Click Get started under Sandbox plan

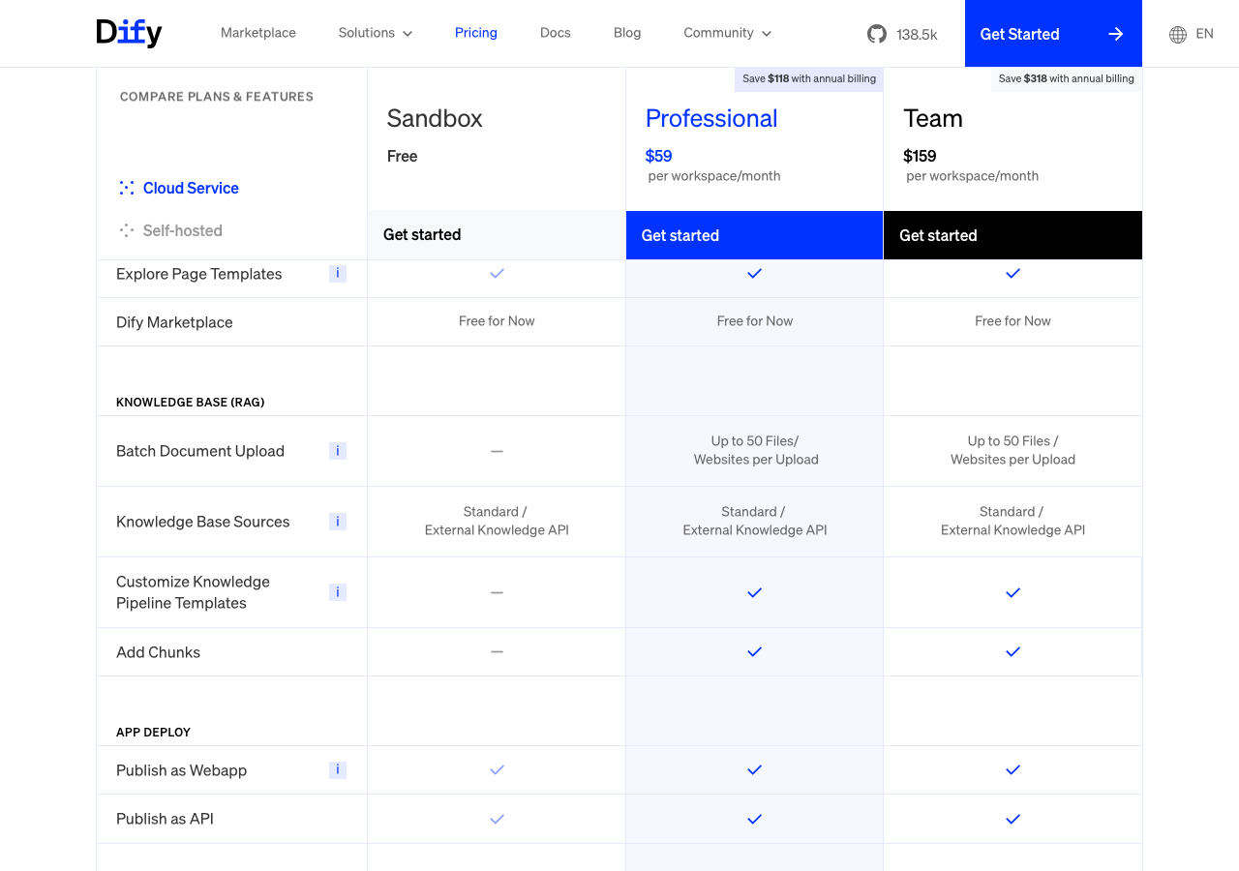496,235
